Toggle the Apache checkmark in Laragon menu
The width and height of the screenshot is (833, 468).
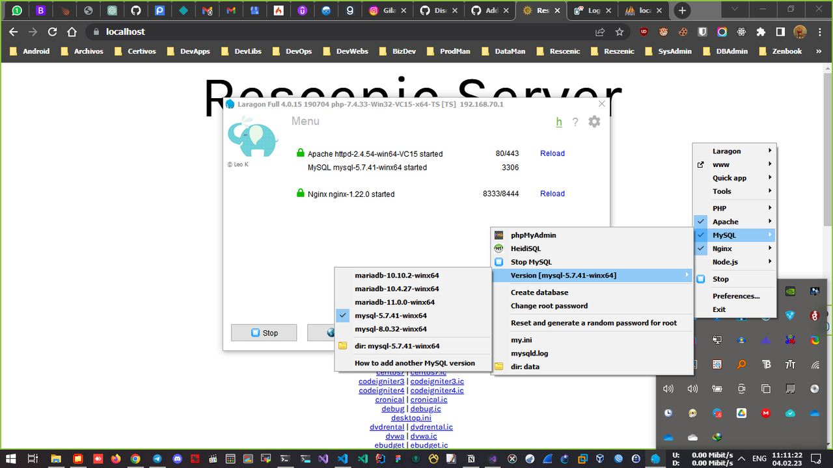coord(701,222)
